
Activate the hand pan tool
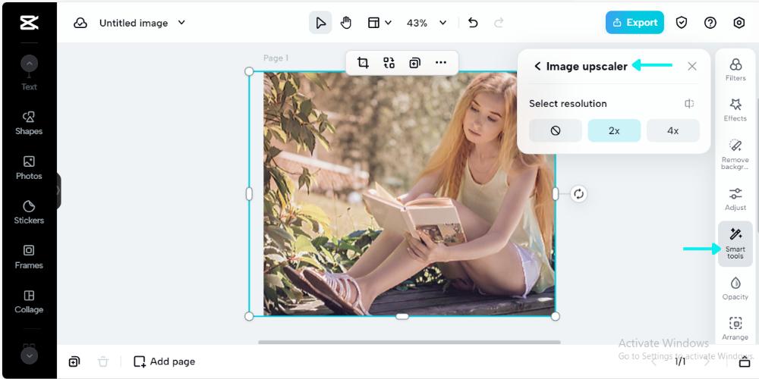pyautogui.click(x=345, y=23)
